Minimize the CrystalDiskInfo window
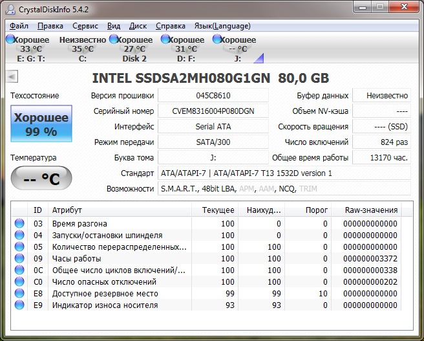This screenshot has width=424, height=341. click(363, 6)
